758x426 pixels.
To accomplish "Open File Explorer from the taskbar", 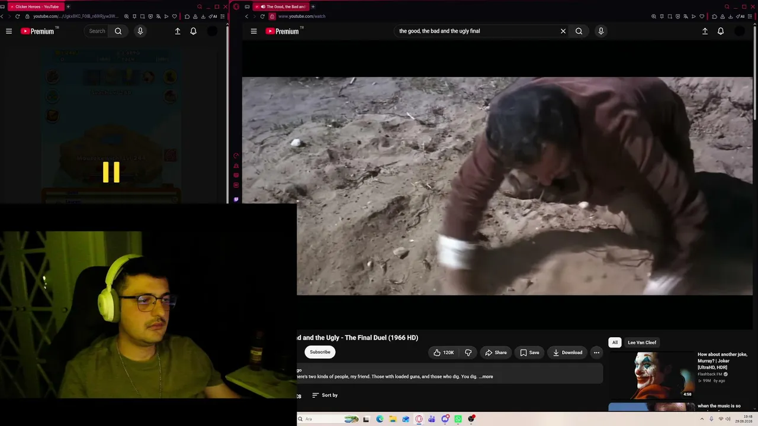I will click(x=393, y=419).
